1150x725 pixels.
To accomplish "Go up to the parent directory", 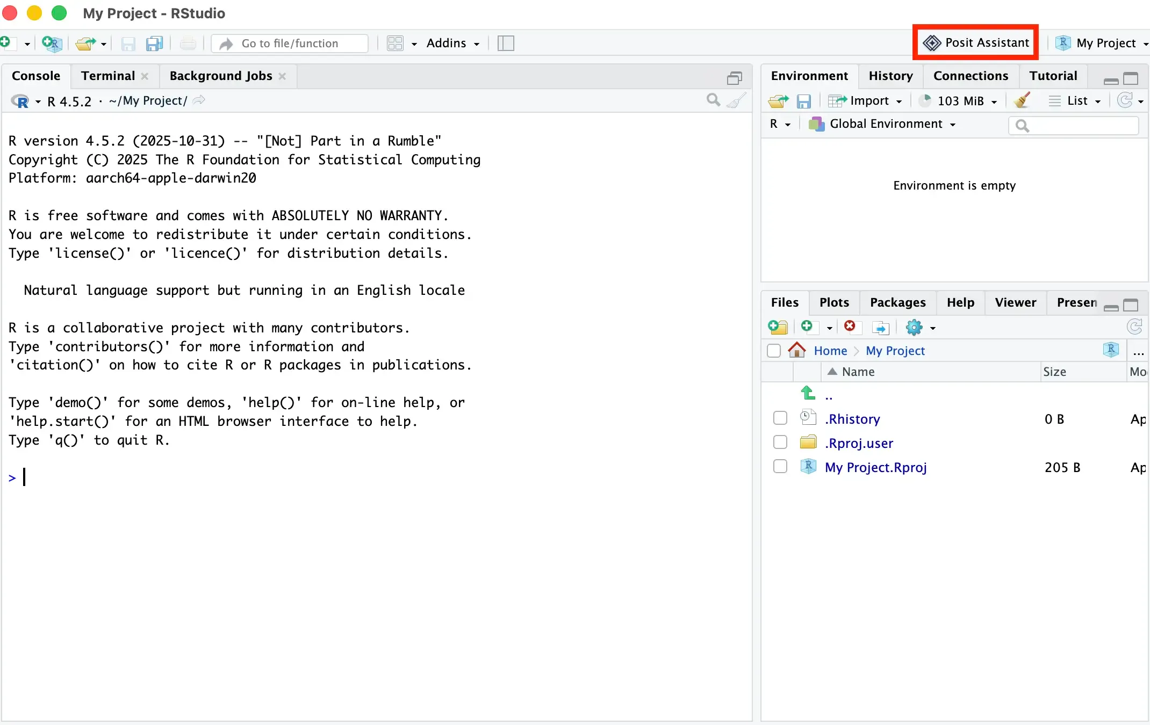I will [808, 394].
